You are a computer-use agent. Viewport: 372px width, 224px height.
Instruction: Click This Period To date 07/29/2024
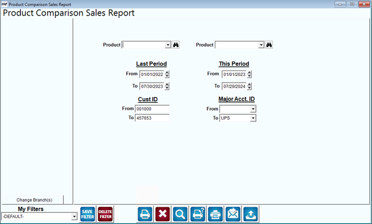click(234, 86)
